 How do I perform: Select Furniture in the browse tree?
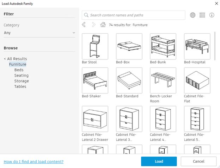[x=18, y=64]
